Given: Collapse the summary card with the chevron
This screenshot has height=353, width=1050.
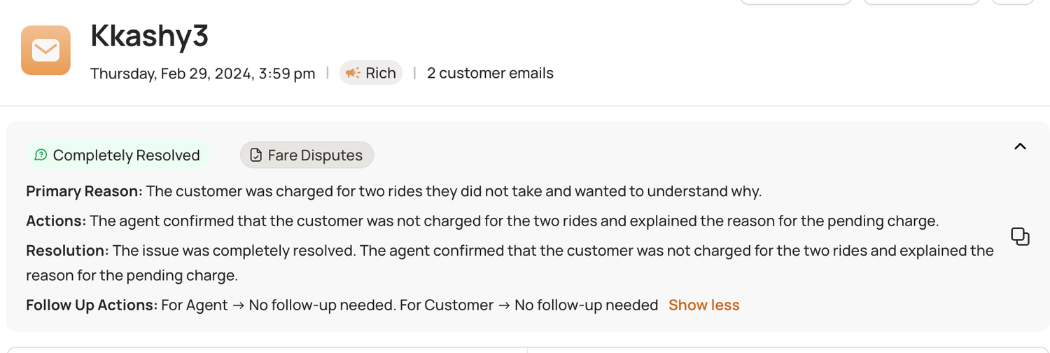Looking at the screenshot, I should pyautogui.click(x=1020, y=146).
